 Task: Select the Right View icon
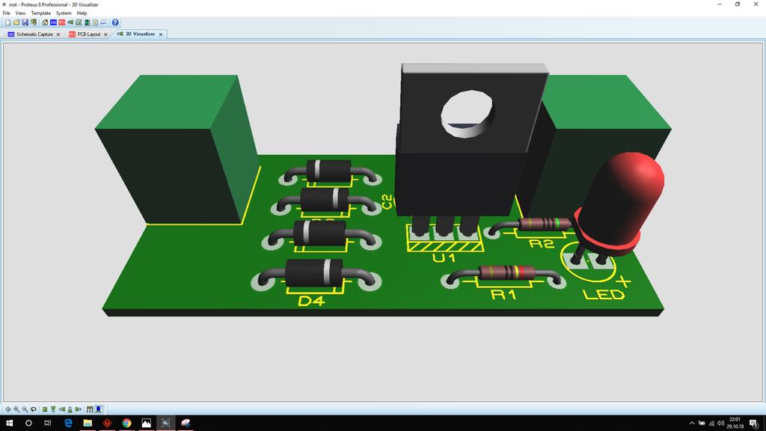[78, 409]
